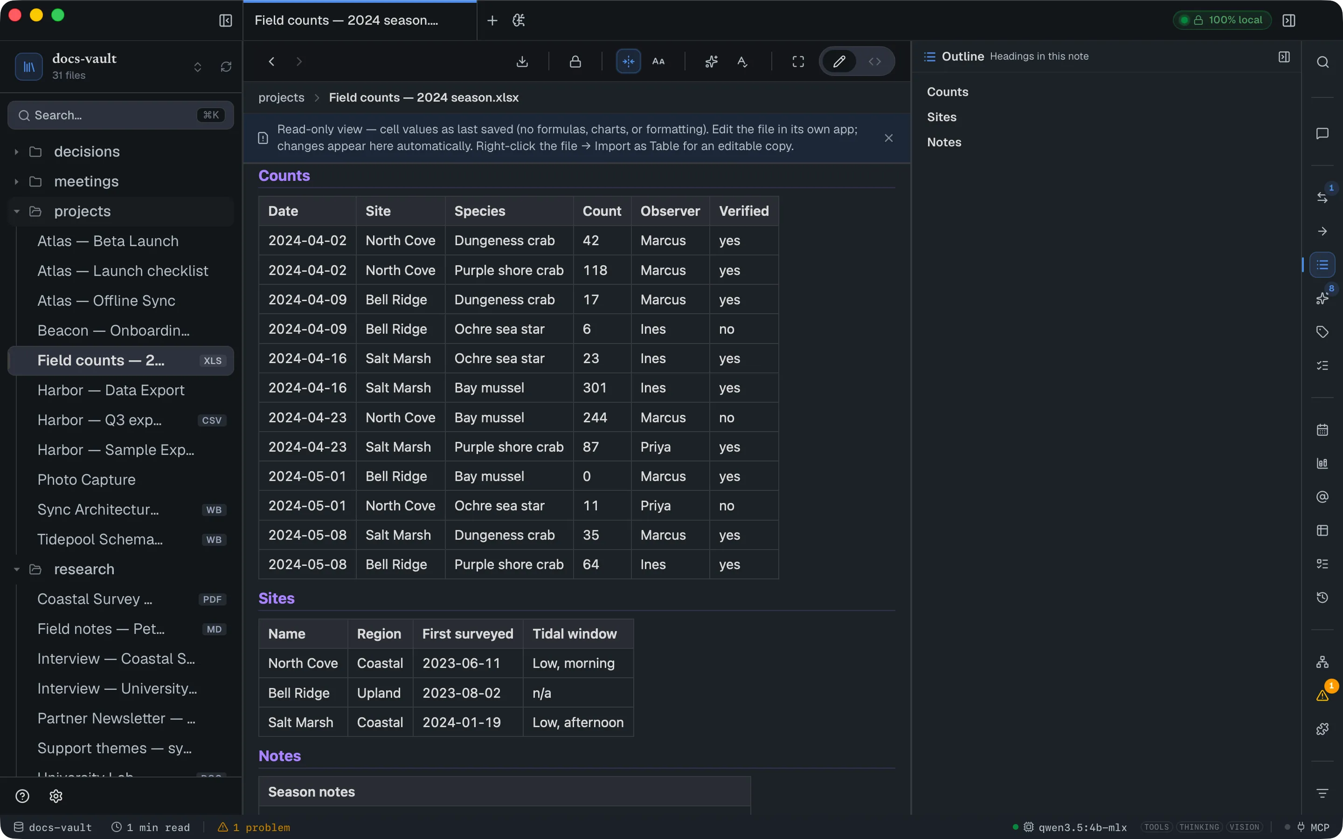Focus the Search field in sidebar
This screenshot has height=839, width=1343.
click(120, 115)
